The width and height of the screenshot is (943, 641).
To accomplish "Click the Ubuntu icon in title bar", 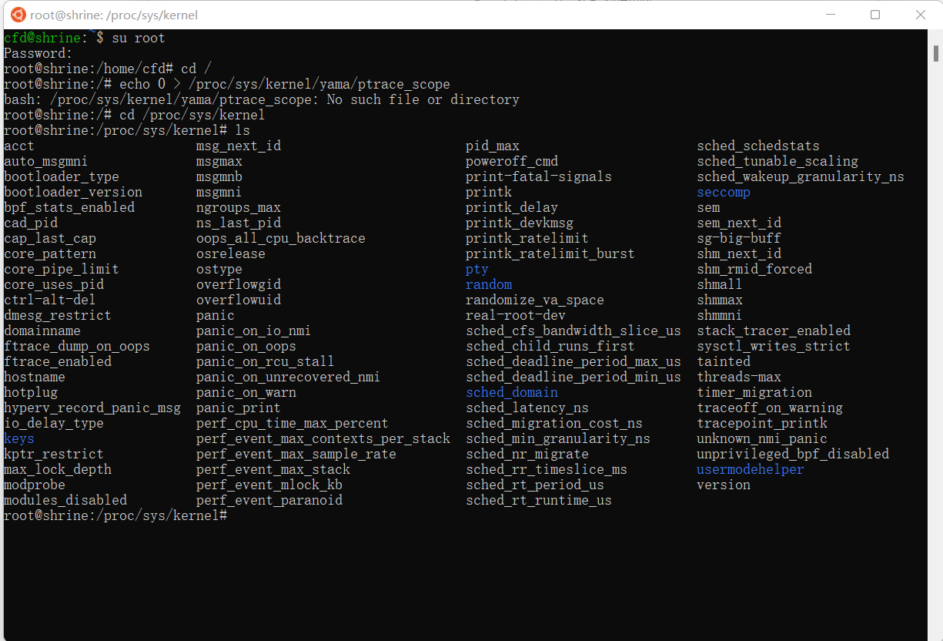I will coord(17,15).
